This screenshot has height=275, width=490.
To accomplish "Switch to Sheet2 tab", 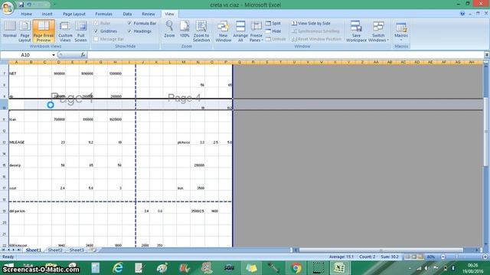I will (55, 250).
